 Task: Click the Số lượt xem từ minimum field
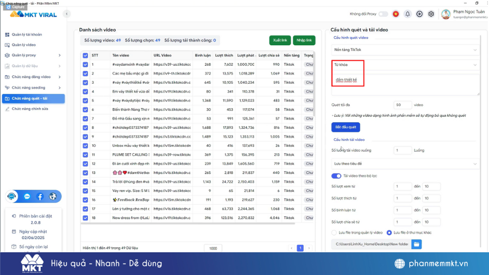point(402,186)
